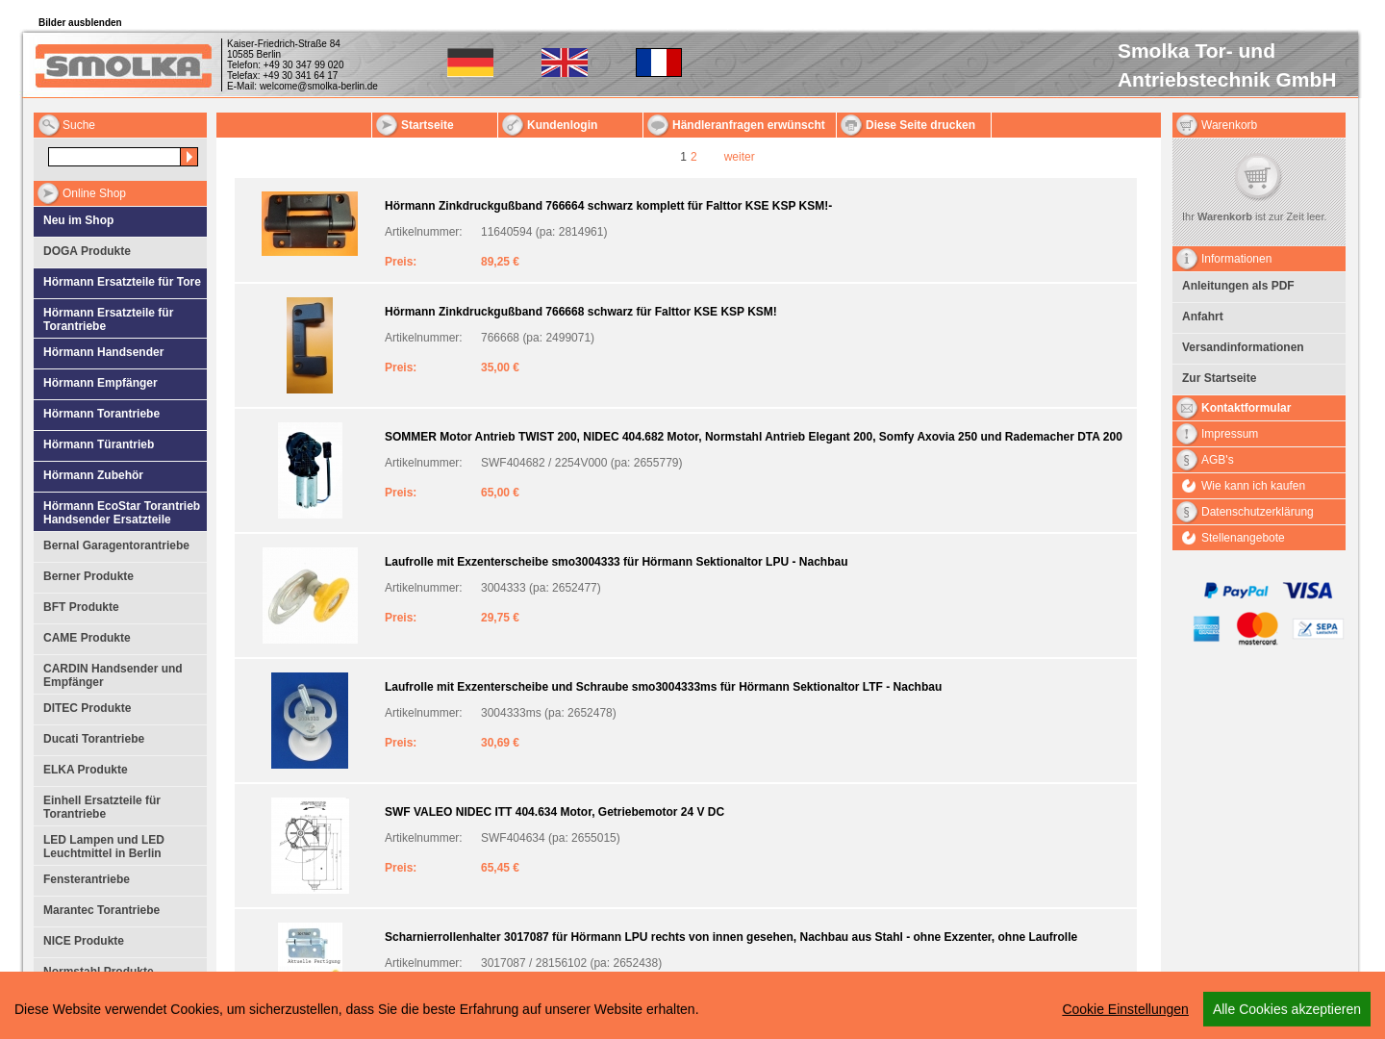The width and height of the screenshot is (1385, 1039).
Task: Click the Händleranfragen icon
Action: tap(658, 125)
